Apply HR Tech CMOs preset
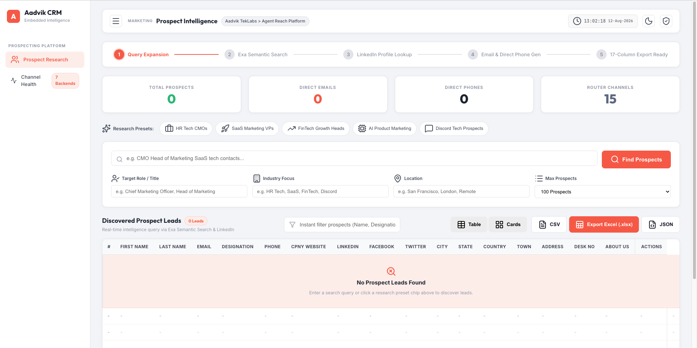697x348 pixels. [186, 128]
